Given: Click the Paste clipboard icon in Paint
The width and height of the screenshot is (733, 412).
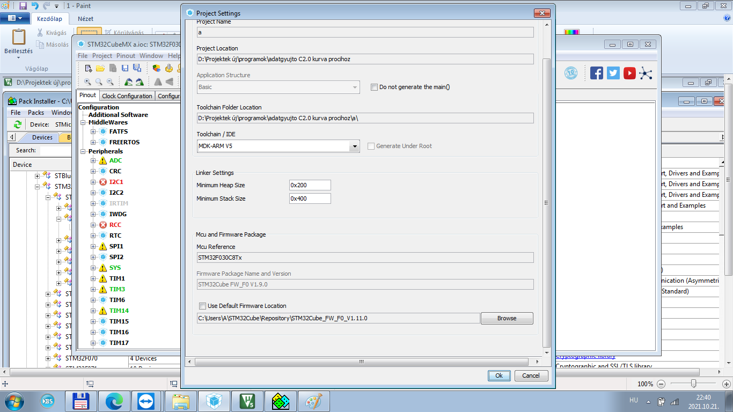Looking at the screenshot, I should (19, 37).
